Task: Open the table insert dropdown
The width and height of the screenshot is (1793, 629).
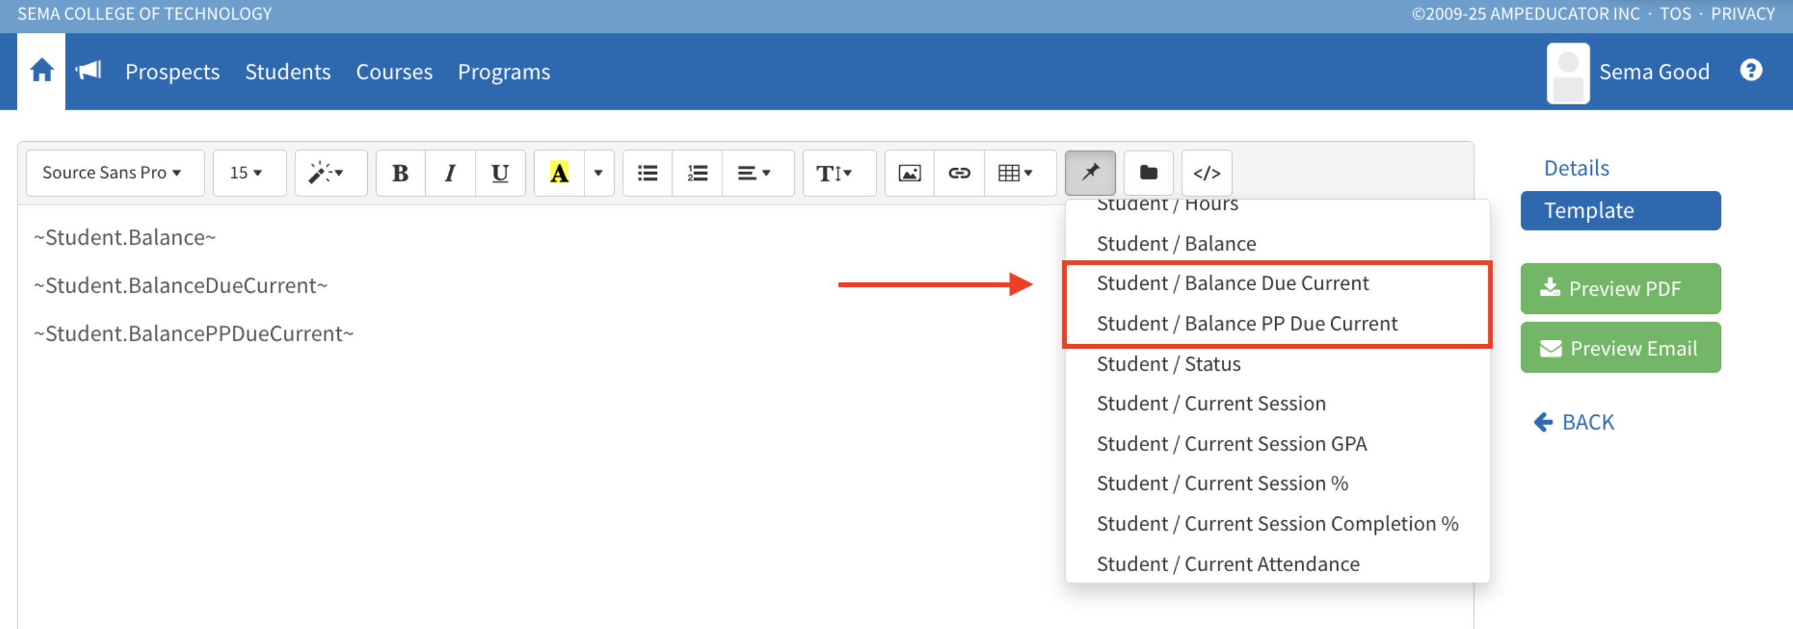Action: pos(1015,173)
